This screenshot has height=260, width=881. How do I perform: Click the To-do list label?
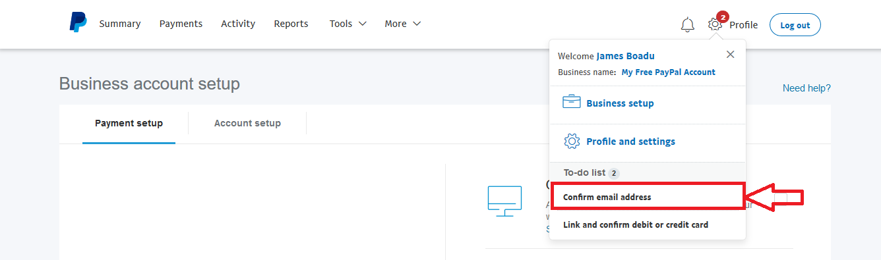click(584, 172)
